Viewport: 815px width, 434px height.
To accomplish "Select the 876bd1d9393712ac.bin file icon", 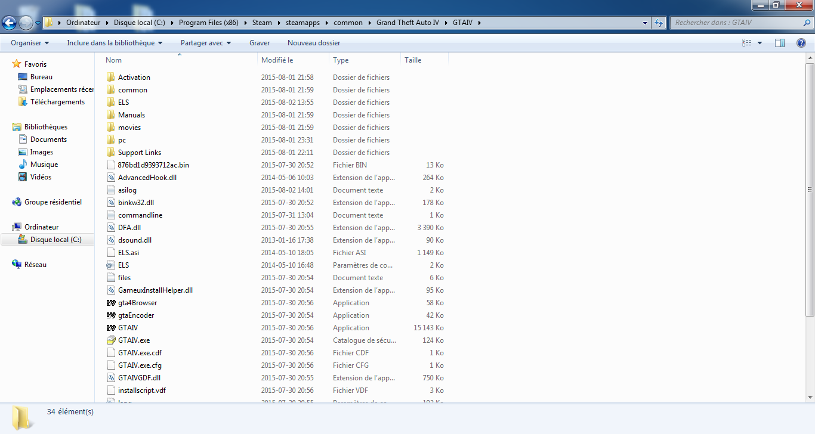I will pos(110,165).
